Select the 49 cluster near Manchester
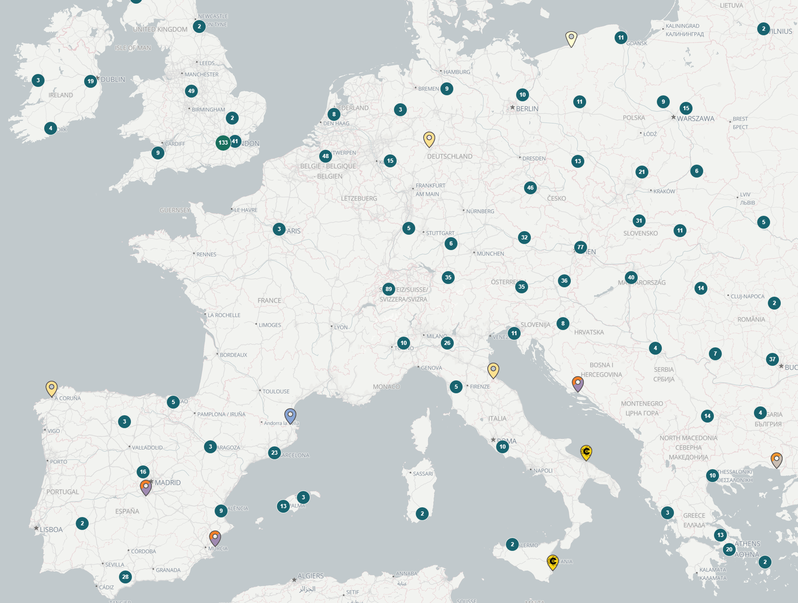798x603 pixels. tap(191, 91)
